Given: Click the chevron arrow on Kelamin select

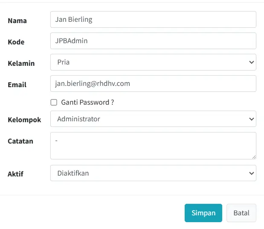Looking at the screenshot, I should click(x=251, y=62).
